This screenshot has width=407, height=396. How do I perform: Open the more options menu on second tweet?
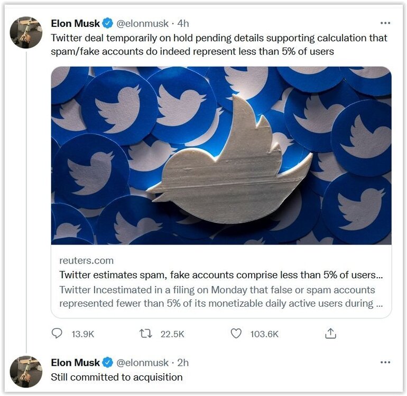coord(385,362)
